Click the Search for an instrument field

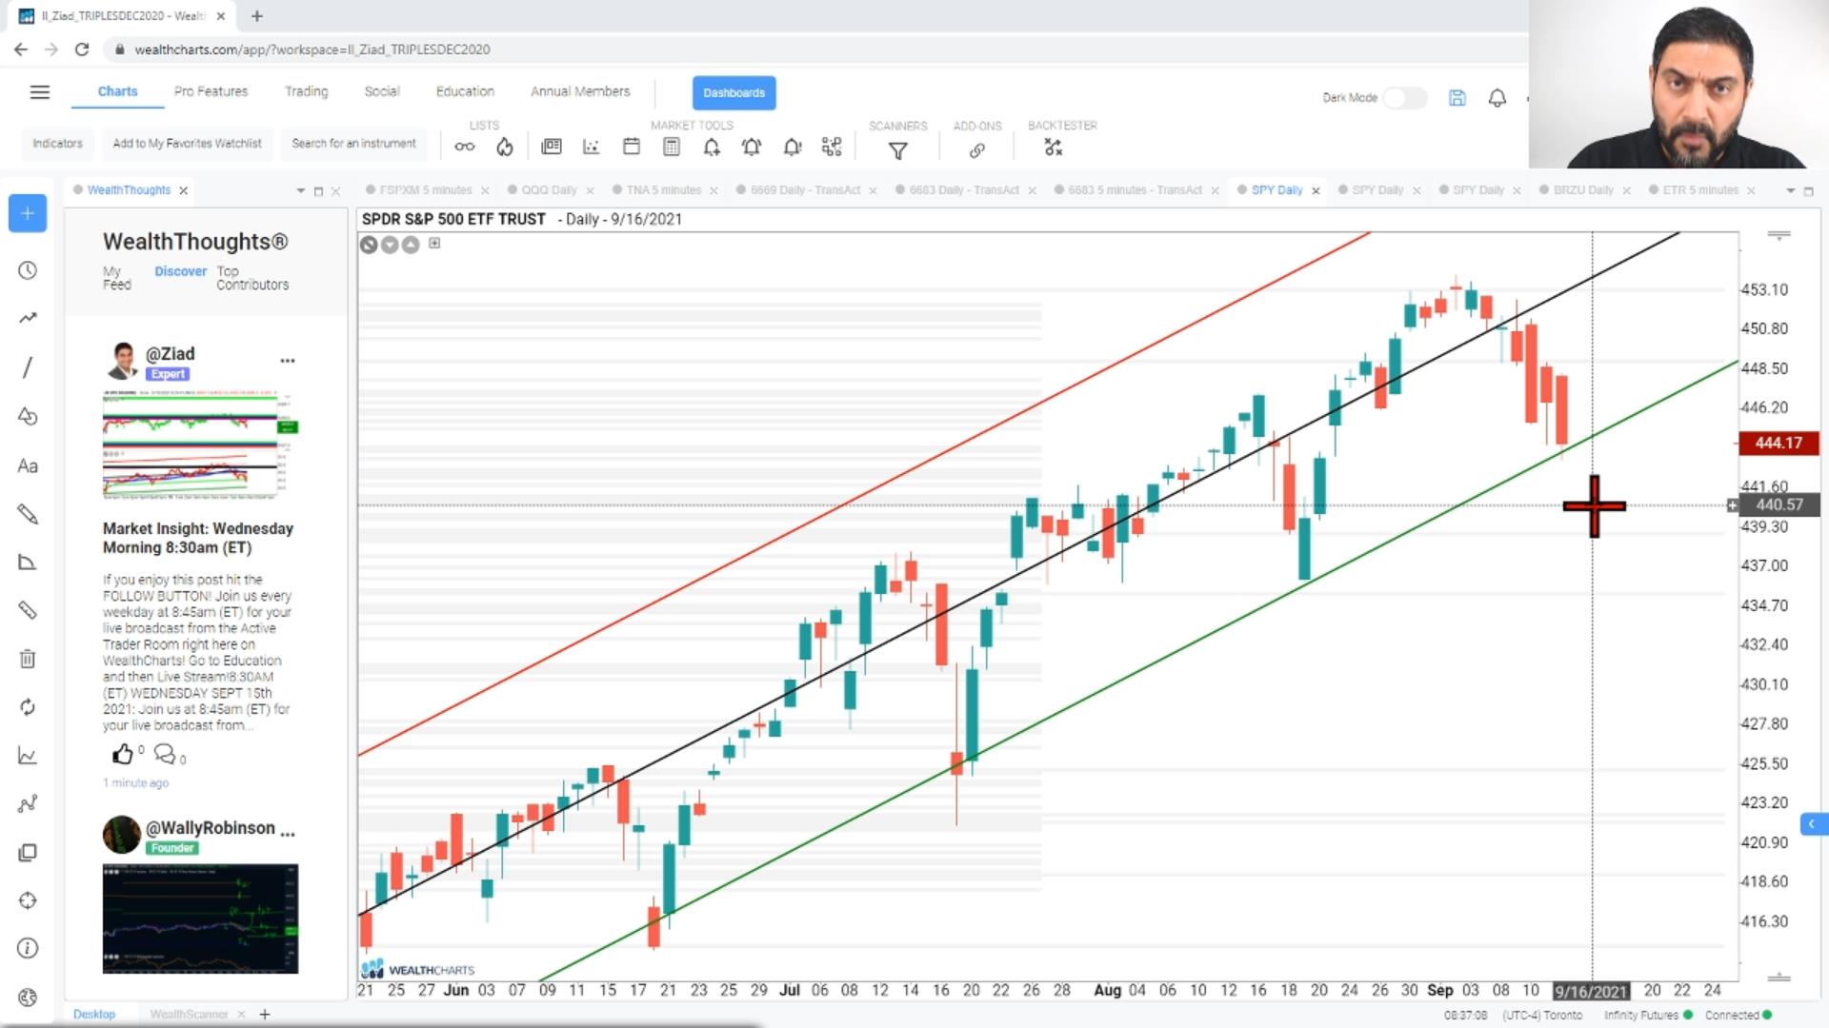point(353,144)
